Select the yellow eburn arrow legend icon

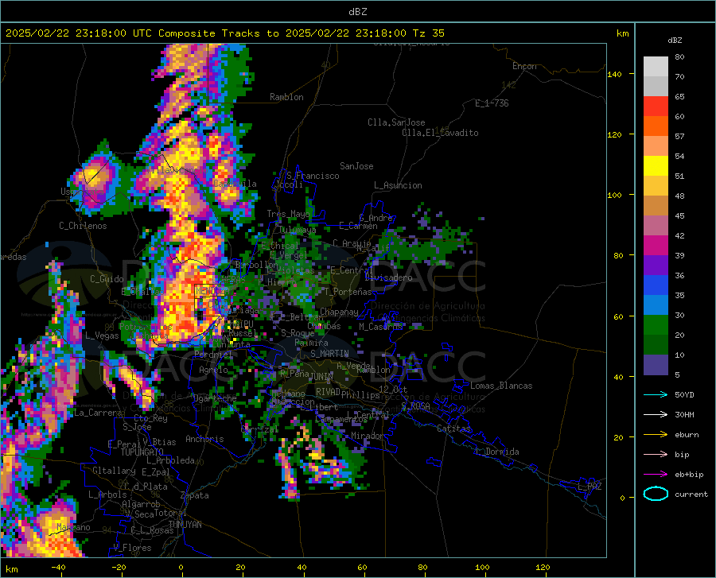[x=656, y=434]
